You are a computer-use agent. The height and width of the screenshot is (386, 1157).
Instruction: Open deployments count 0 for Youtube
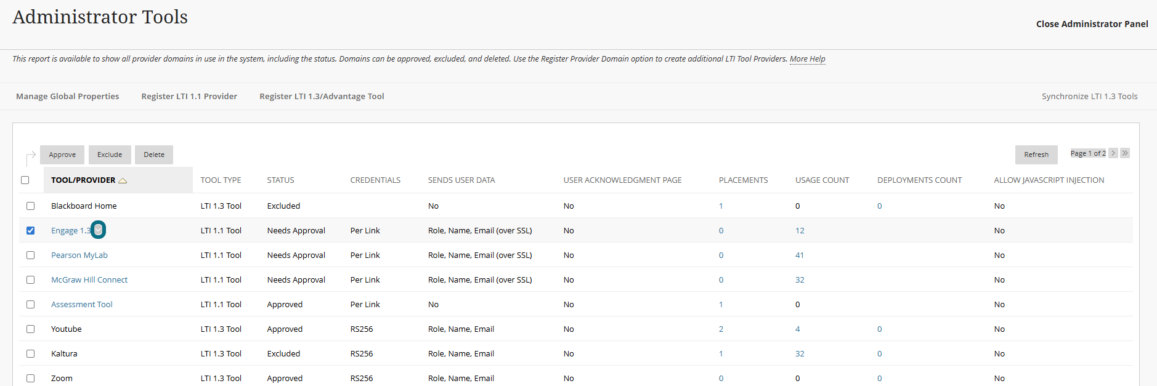[879, 329]
